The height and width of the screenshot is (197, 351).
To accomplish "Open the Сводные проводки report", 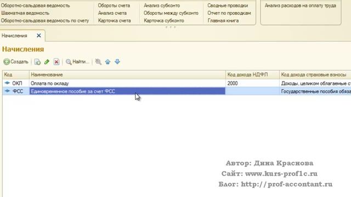I will coord(228,5).
